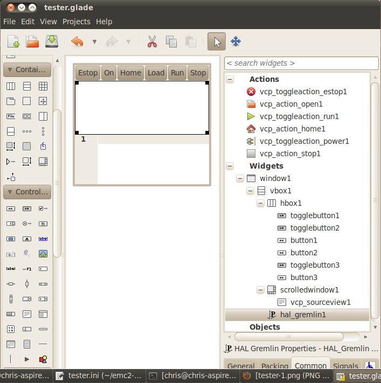
Task: Activate the Select pointer tool
Action: tap(217, 41)
